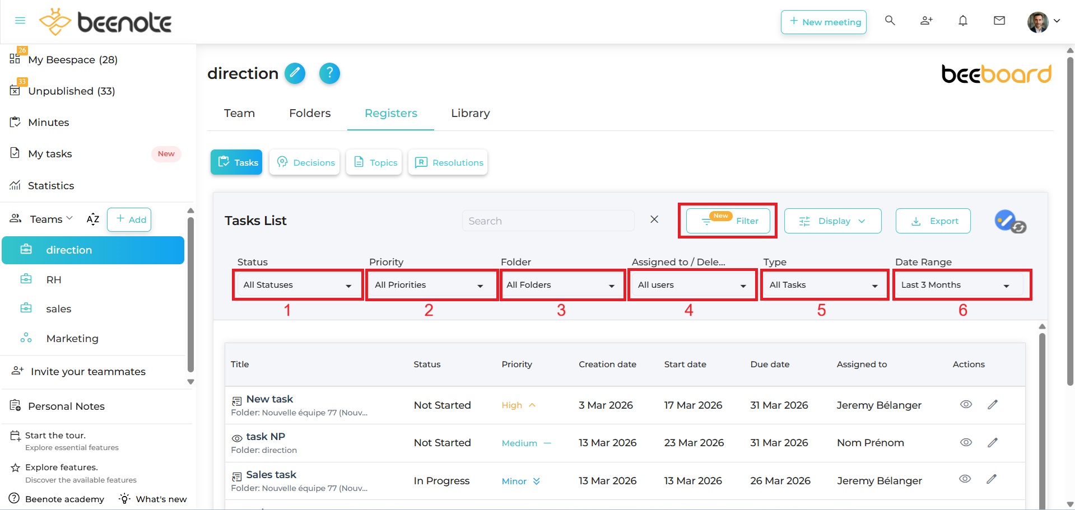Open the mail envelope icon
The width and height of the screenshot is (1075, 510).
point(999,21)
